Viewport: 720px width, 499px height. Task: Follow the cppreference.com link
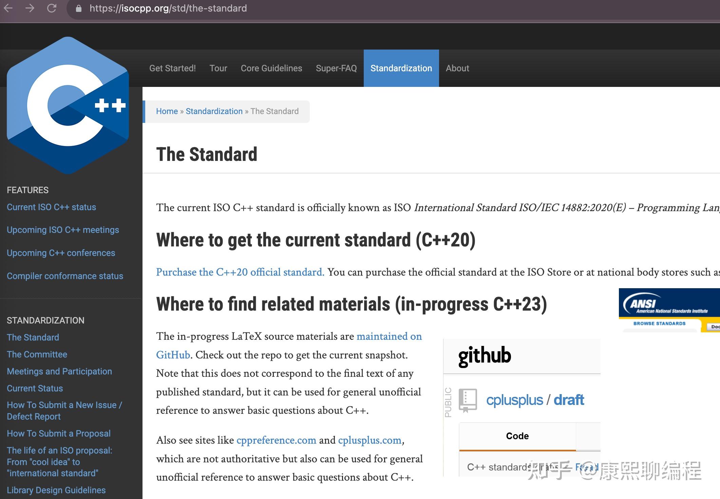[x=276, y=440]
